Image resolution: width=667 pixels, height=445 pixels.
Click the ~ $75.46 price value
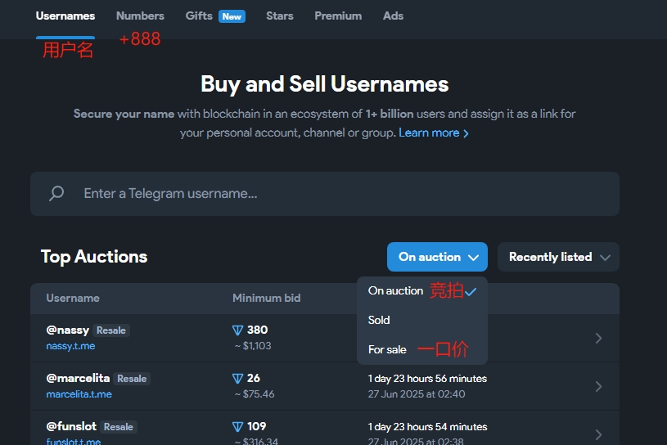coord(255,394)
